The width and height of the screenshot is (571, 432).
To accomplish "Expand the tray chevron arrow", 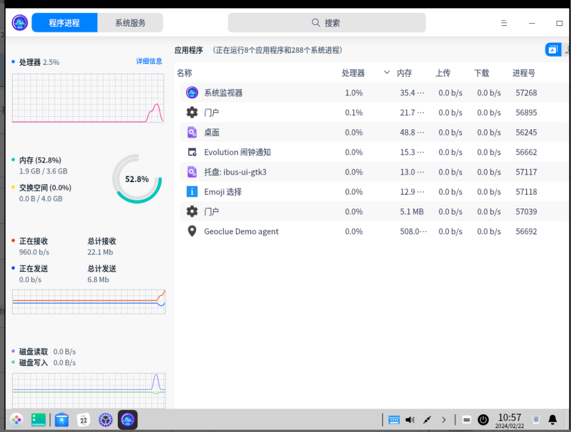I will pyautogui.click(x=443, y=420).
